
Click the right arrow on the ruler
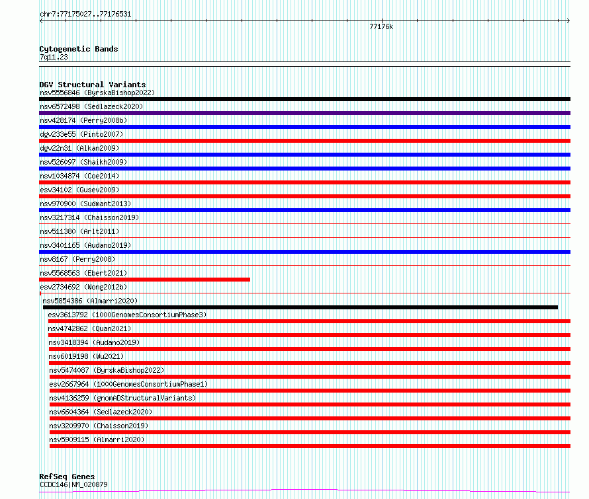(x=568, y=21)
